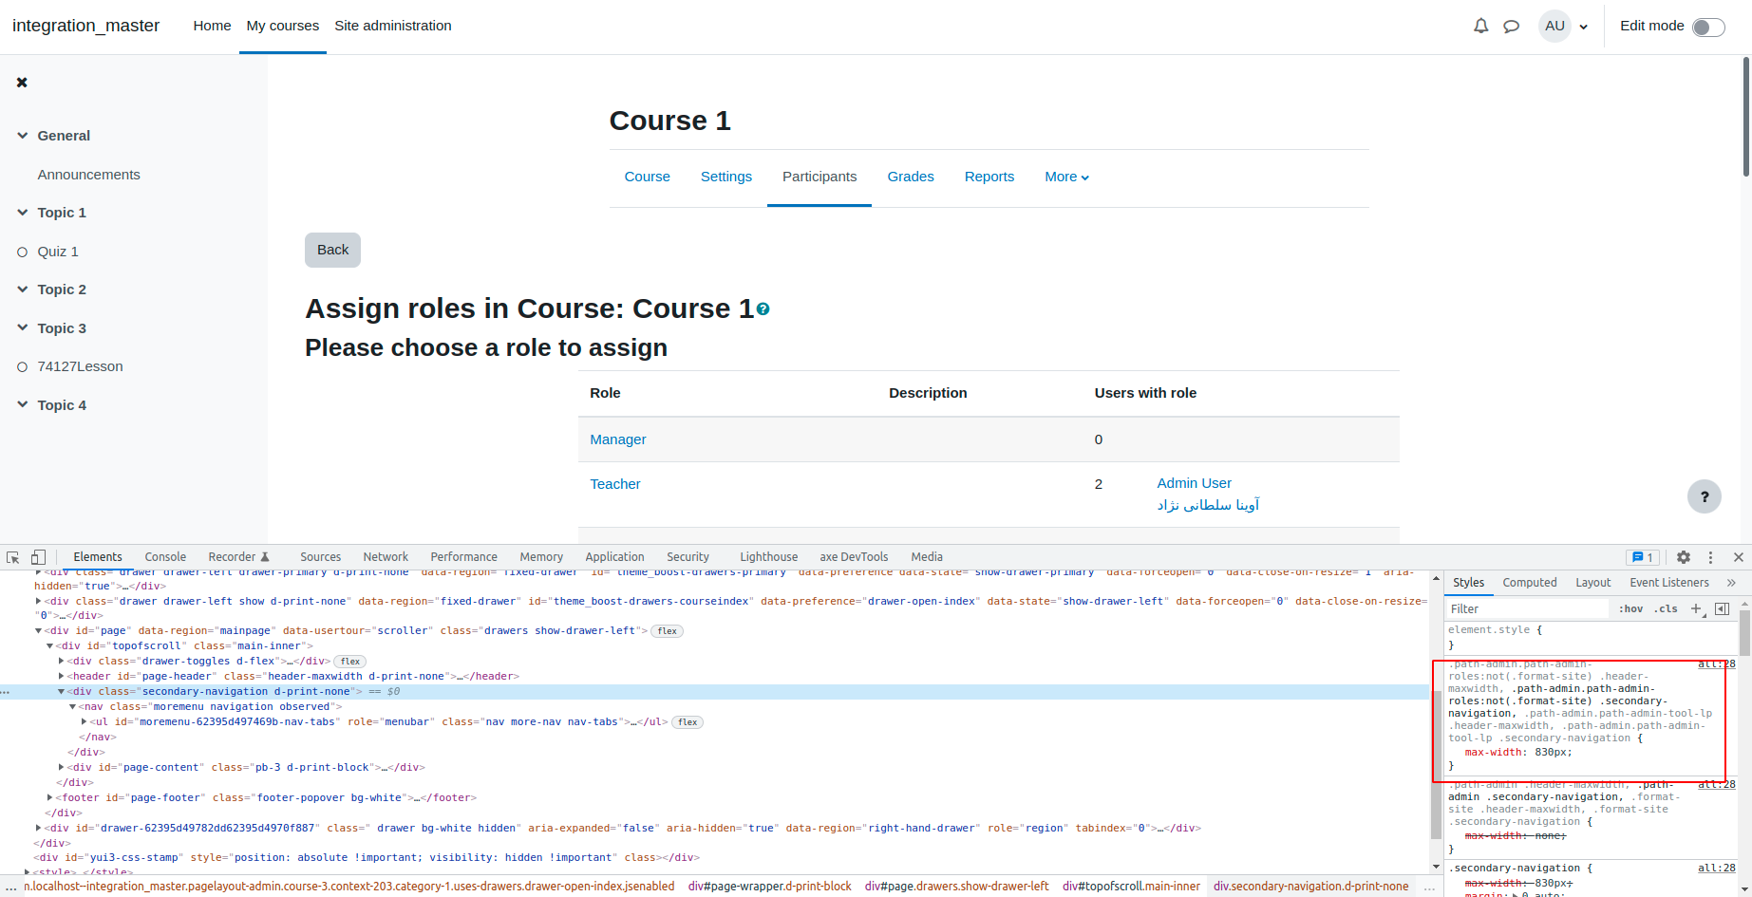Collapse the Topic 1 section chevron
This screenshot has height=897, width=1752.
click(x=23, y=213)
